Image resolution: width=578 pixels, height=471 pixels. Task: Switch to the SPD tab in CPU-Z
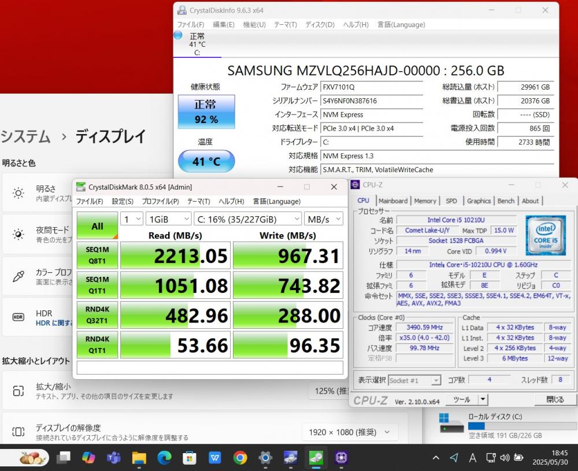coord(451,201)
